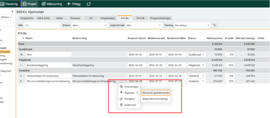Click the add-window icon in top bar
The width and height of the screenshot is (270, 118).
tap(89, 4)
